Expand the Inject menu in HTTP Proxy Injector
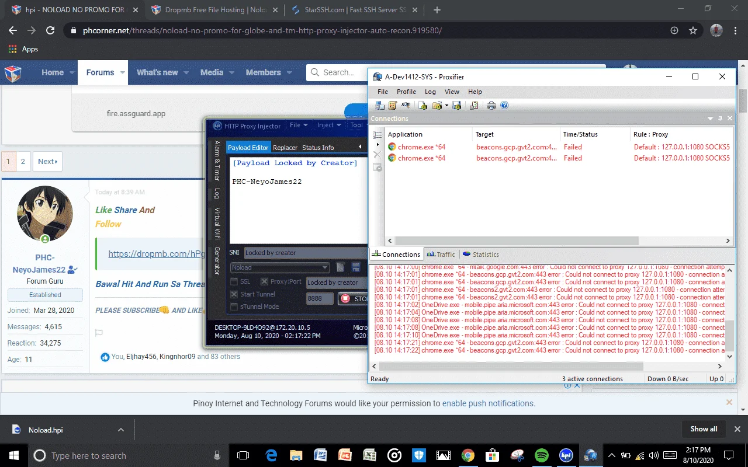 coord(329,125)
